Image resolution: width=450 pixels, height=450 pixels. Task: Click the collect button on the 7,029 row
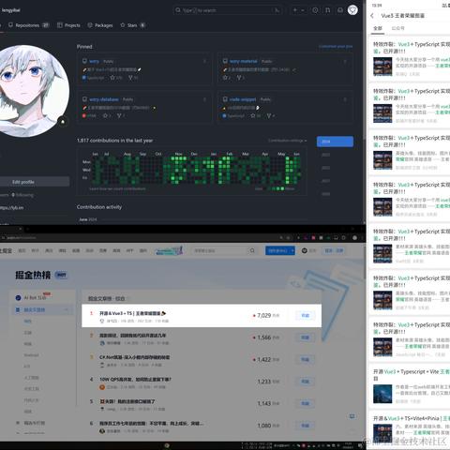305,316
